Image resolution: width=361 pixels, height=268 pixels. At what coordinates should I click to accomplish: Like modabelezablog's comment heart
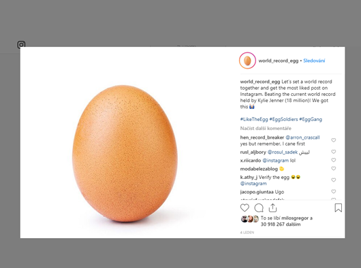point(333,169)
